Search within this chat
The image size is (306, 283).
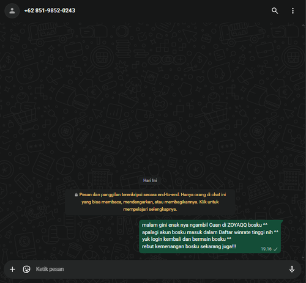click(x=275, y=10)
